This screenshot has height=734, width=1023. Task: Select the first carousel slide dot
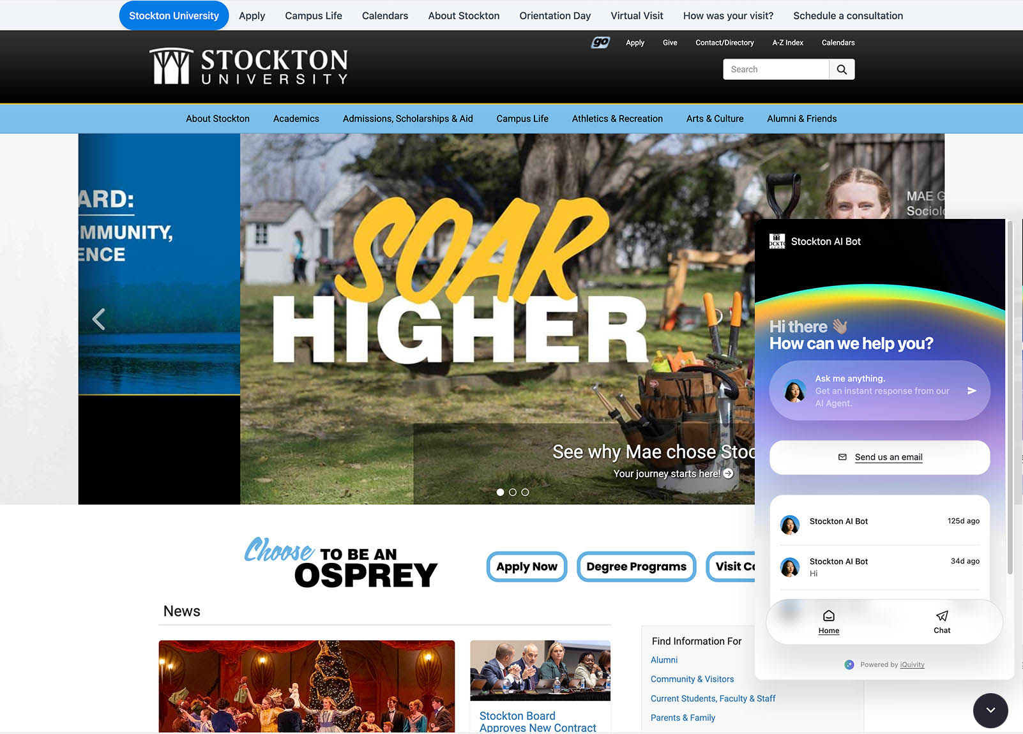point(500,492)
